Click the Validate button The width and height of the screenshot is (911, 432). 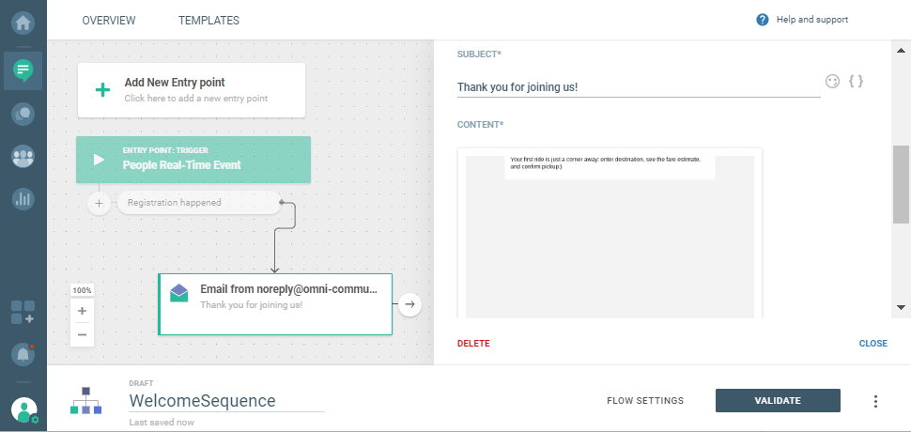tap(778, 401)
